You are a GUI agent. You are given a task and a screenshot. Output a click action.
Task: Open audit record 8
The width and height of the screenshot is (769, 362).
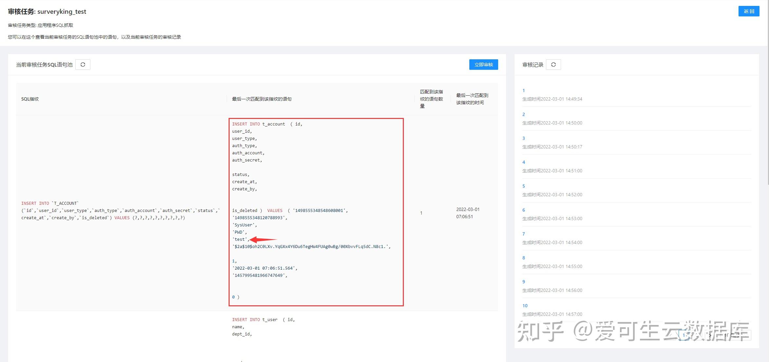523,257
